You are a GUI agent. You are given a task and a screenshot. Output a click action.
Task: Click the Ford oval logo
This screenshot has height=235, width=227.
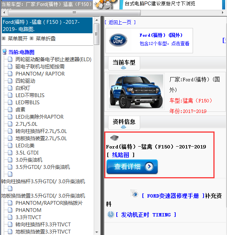(118, 40)
